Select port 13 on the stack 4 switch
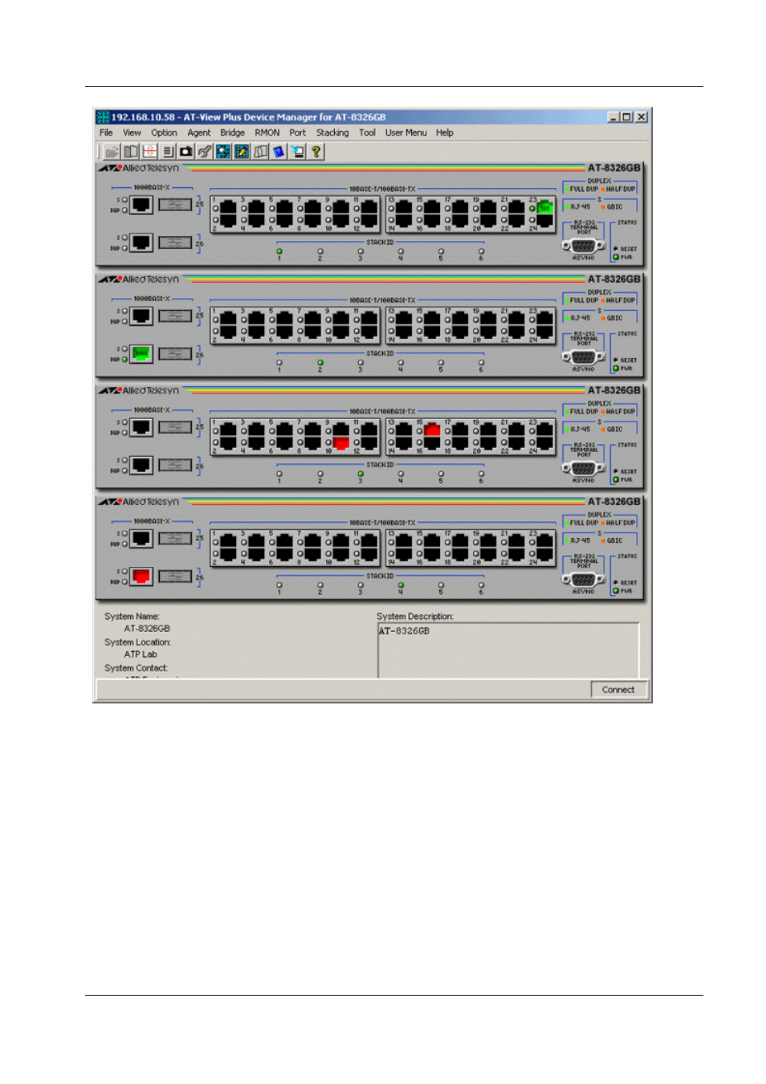Screen dimensions: 766x1084 404,541
